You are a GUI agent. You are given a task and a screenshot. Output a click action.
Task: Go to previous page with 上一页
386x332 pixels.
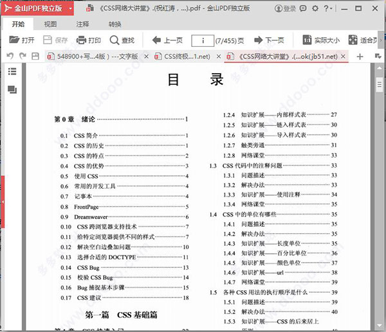click(x=167, y=40)
